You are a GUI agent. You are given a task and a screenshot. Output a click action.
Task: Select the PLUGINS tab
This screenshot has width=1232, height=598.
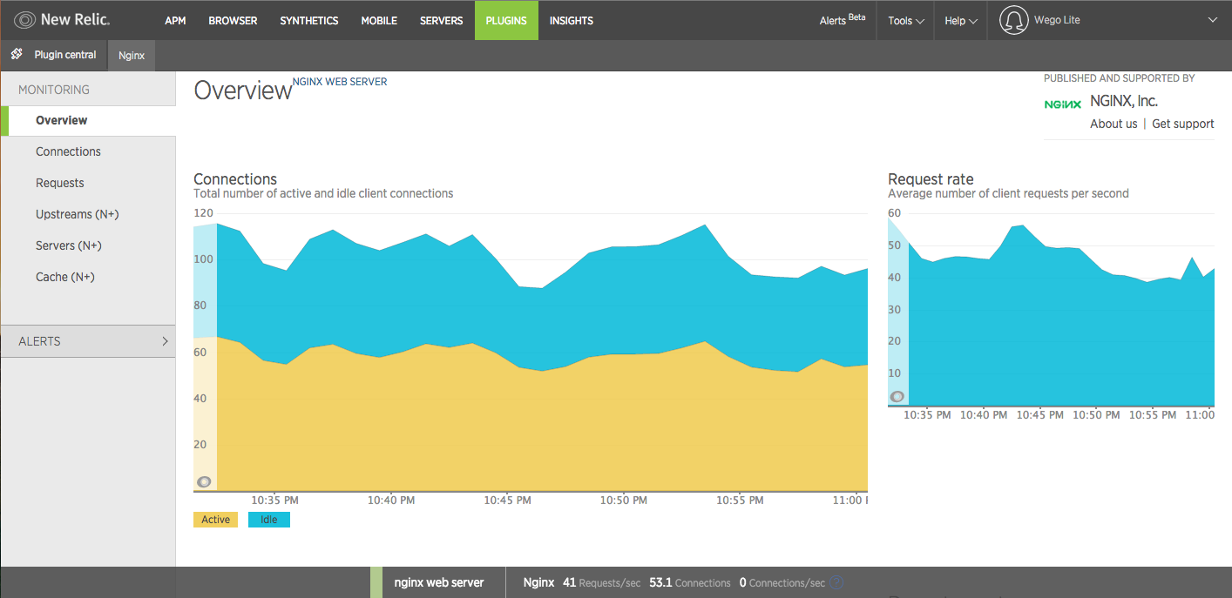(506, 20)
